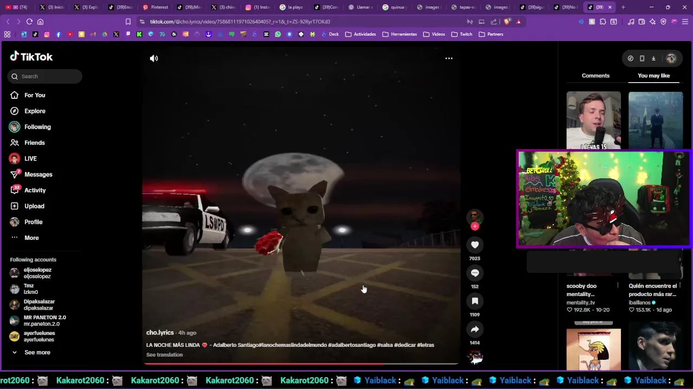This screenshot has width=693, height=389.
Task: Click See translation under caption
Action: [165, 355]
